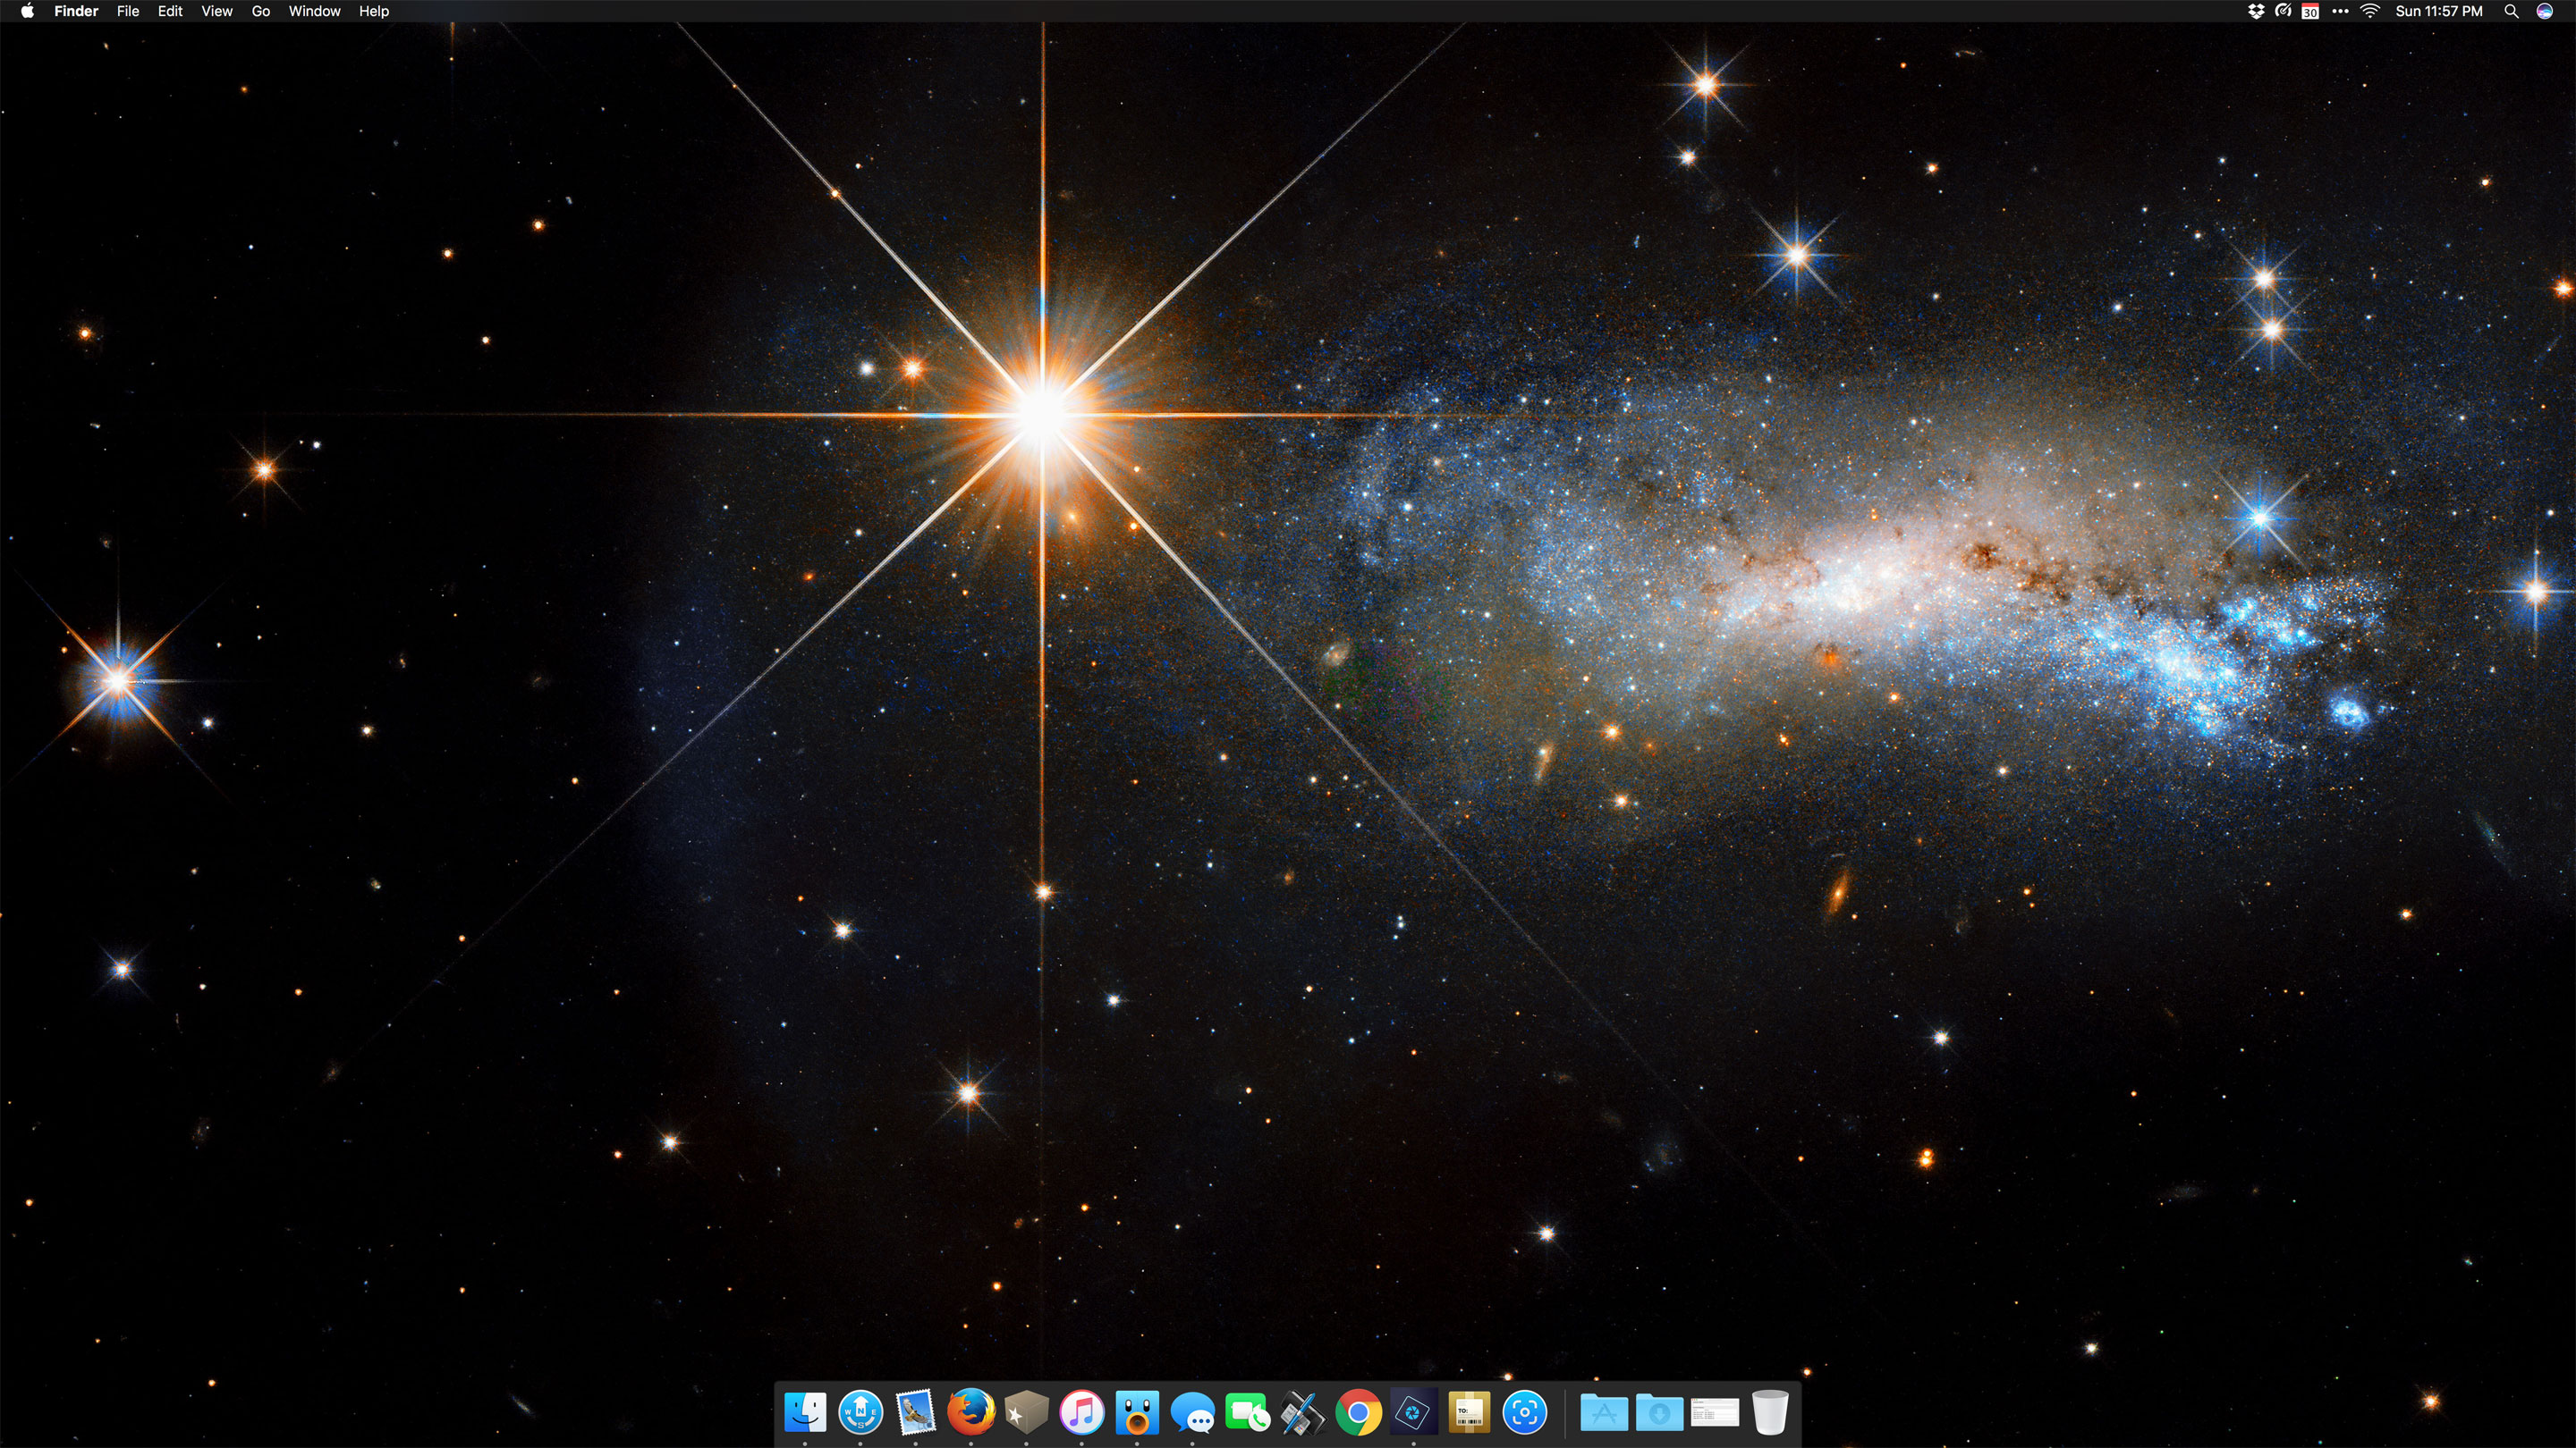Open Deliveries package tracker in dock
2576x1448 pixels.
(x=1468, y=1412)
